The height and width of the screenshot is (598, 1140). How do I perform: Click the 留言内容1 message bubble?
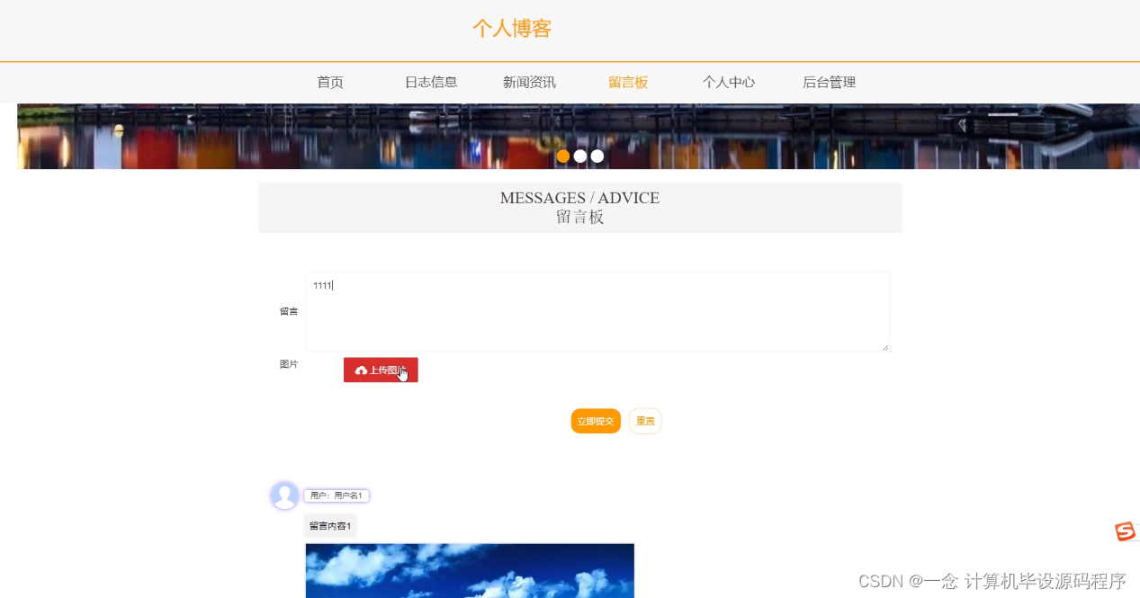click(329, 525)
